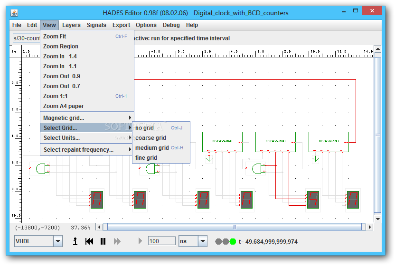Click the horizontal scrollbar thumb
Image resolution: width=395 pixels, height=265 pixels.
click(x=235, y=227)
